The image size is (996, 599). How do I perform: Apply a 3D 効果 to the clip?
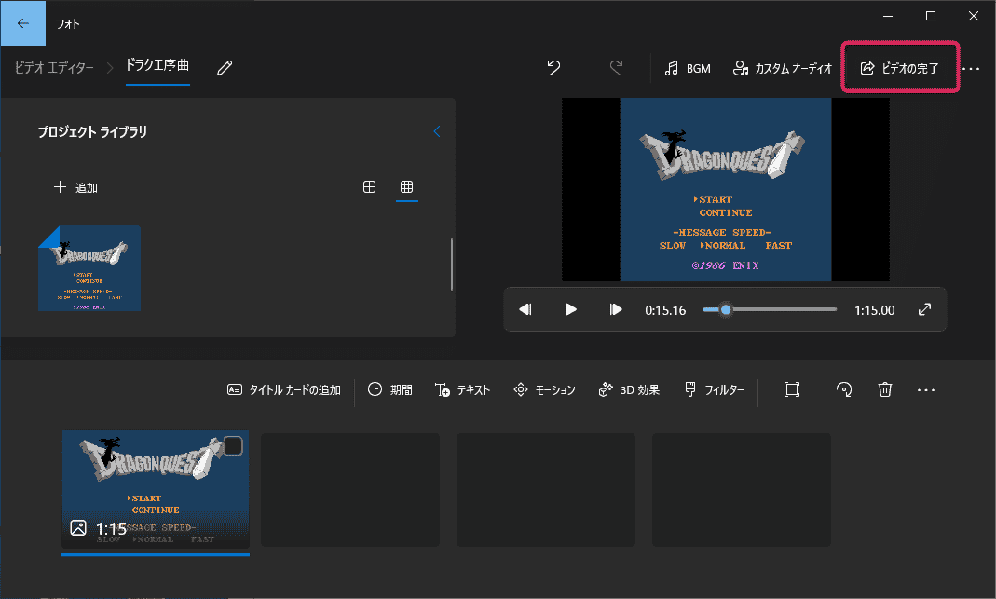point(629,389)
